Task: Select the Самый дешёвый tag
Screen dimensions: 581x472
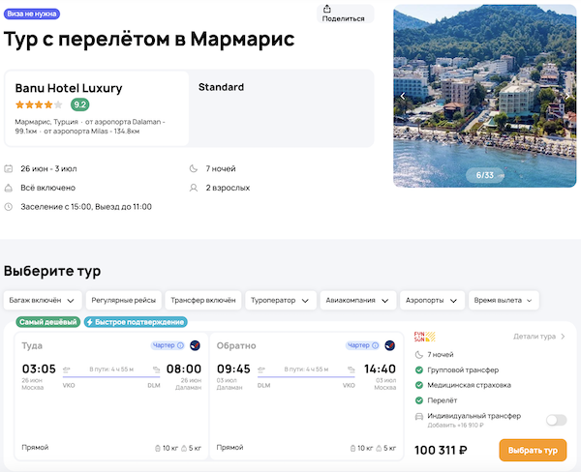Action: tap(47, 322)
